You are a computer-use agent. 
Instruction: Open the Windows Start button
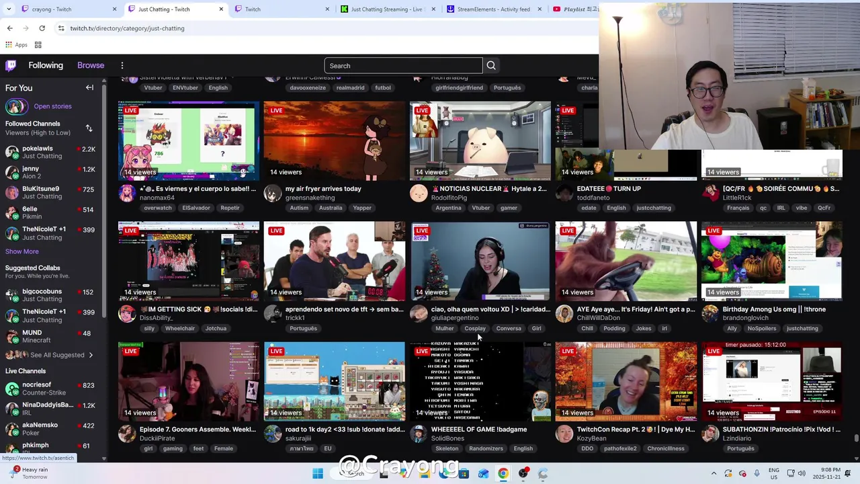click(x=318, y=473)
